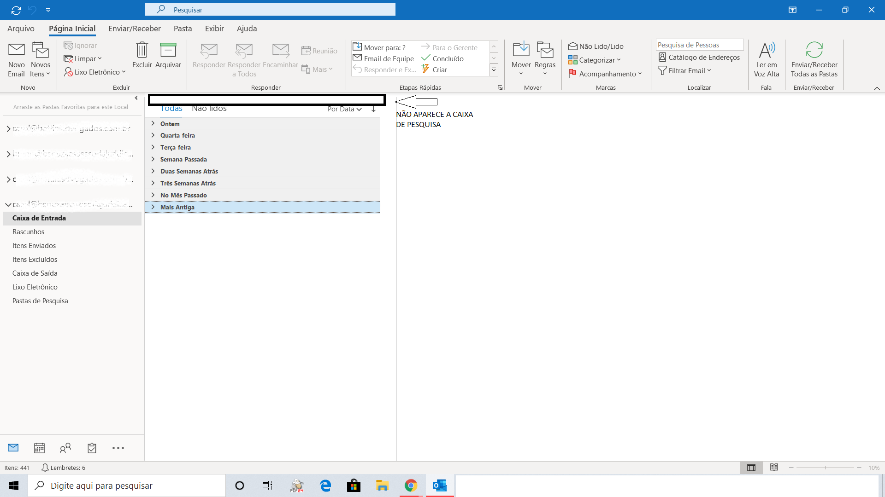
Task: Switch to reading view in status bar
Action: click(x=774, y=468)
